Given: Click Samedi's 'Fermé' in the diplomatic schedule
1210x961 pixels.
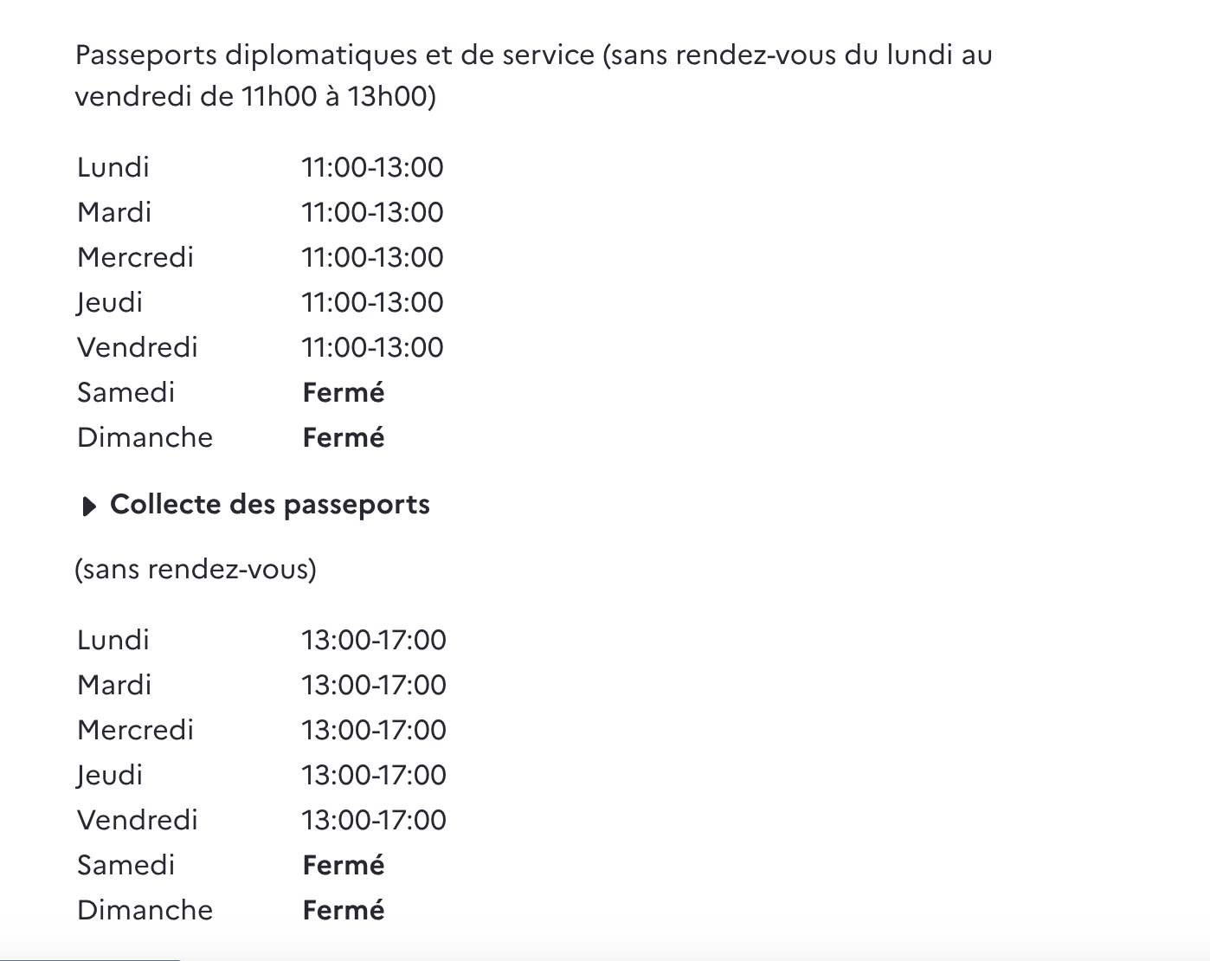Looking at the screenshot, I should 344,392.
